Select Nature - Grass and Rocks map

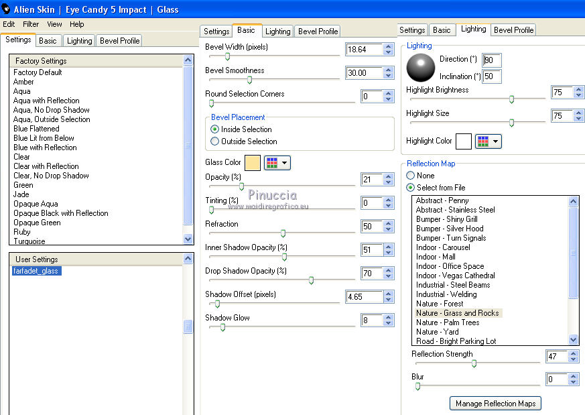[x=458, y=312]
